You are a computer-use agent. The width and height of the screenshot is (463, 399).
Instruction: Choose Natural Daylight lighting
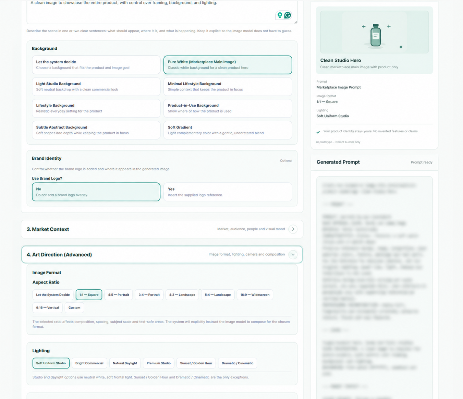click(x=125, y=363)
